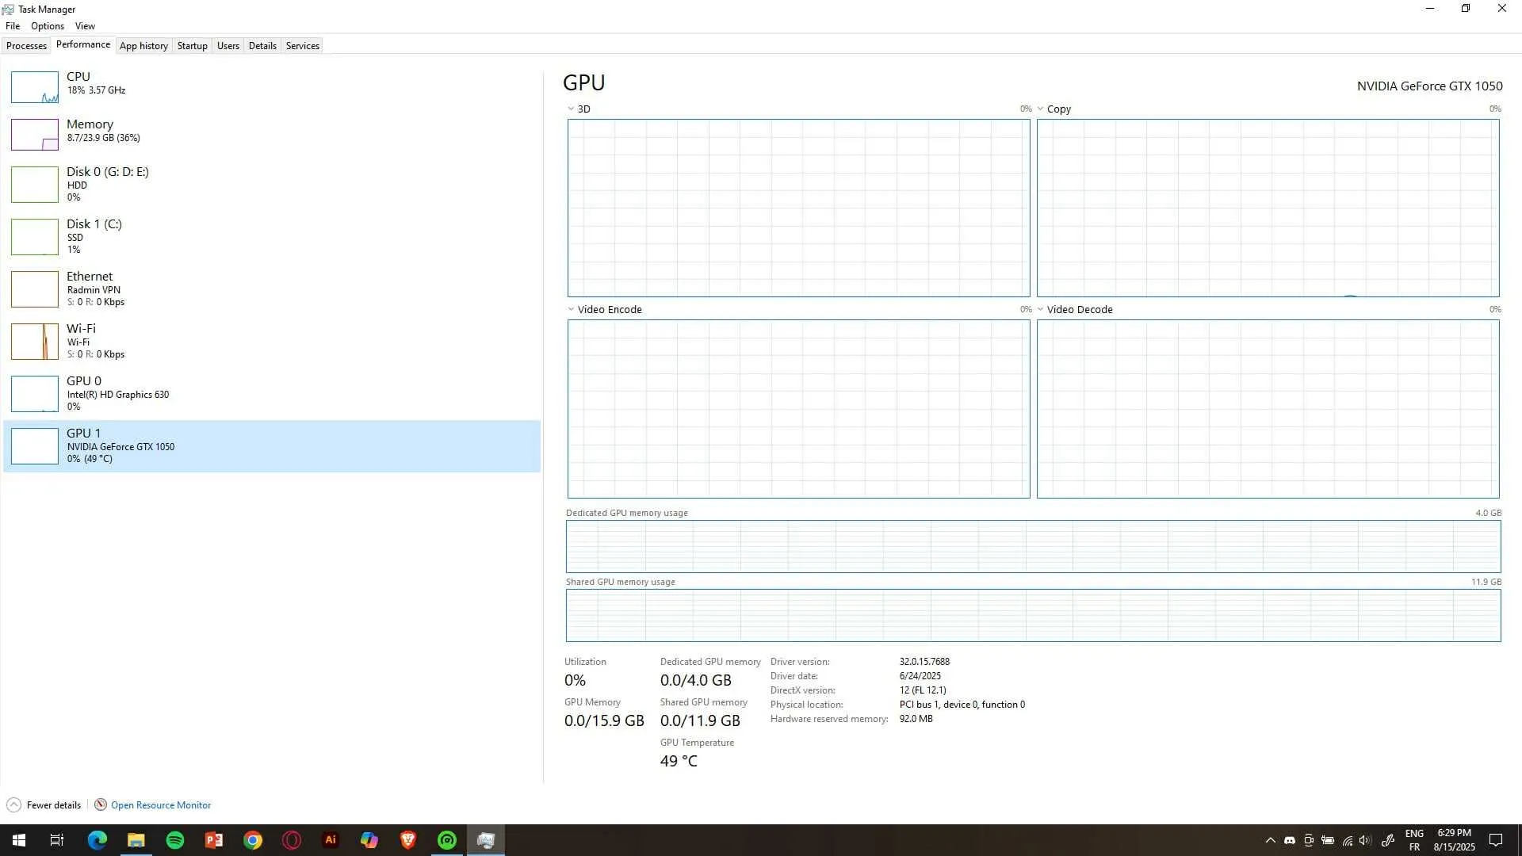The width and height of the screenshot is (1522, 856).
Task: Show hidden system tray icons
Action: click(1271, 840)
